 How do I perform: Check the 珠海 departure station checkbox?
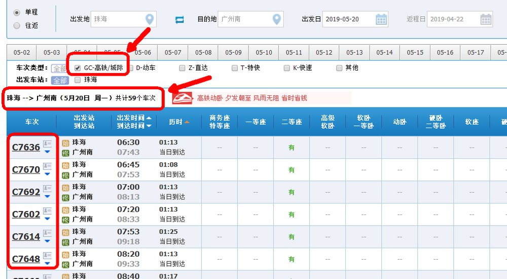pos(77,80)
